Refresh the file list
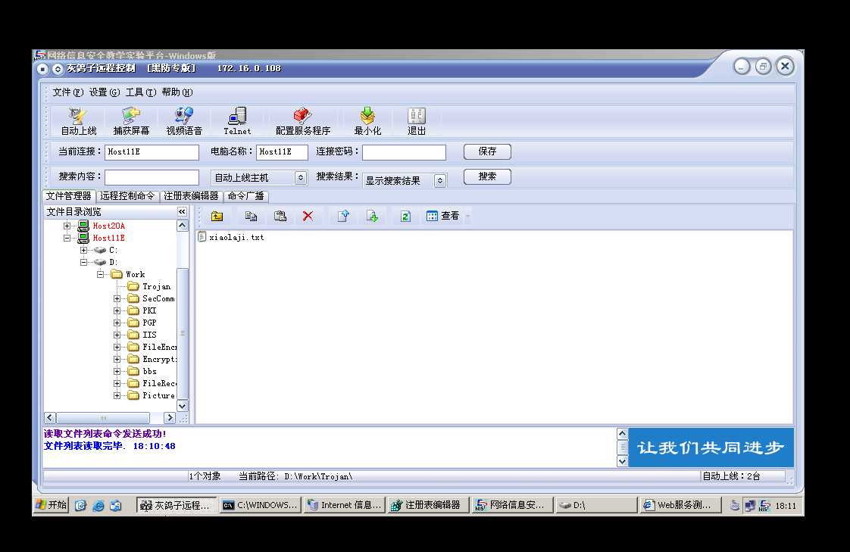850x552 pixels. tap(405, 216)
